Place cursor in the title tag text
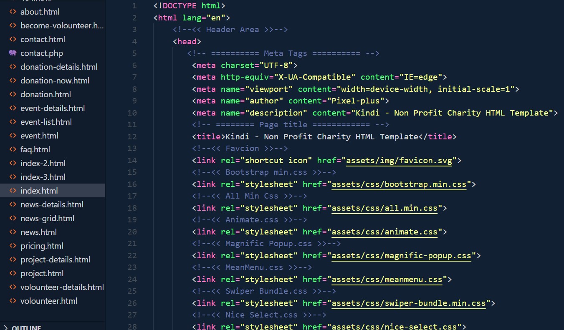 point(321,136)
